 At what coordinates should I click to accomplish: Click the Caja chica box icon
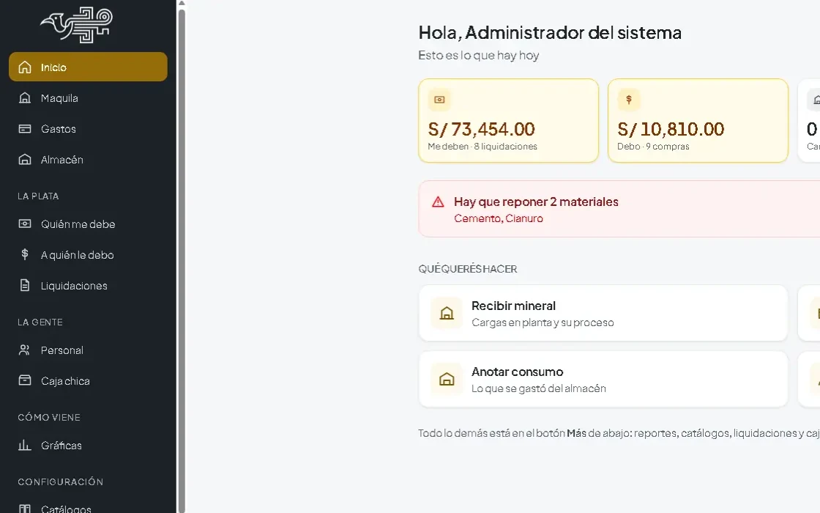tap(25, 380)
